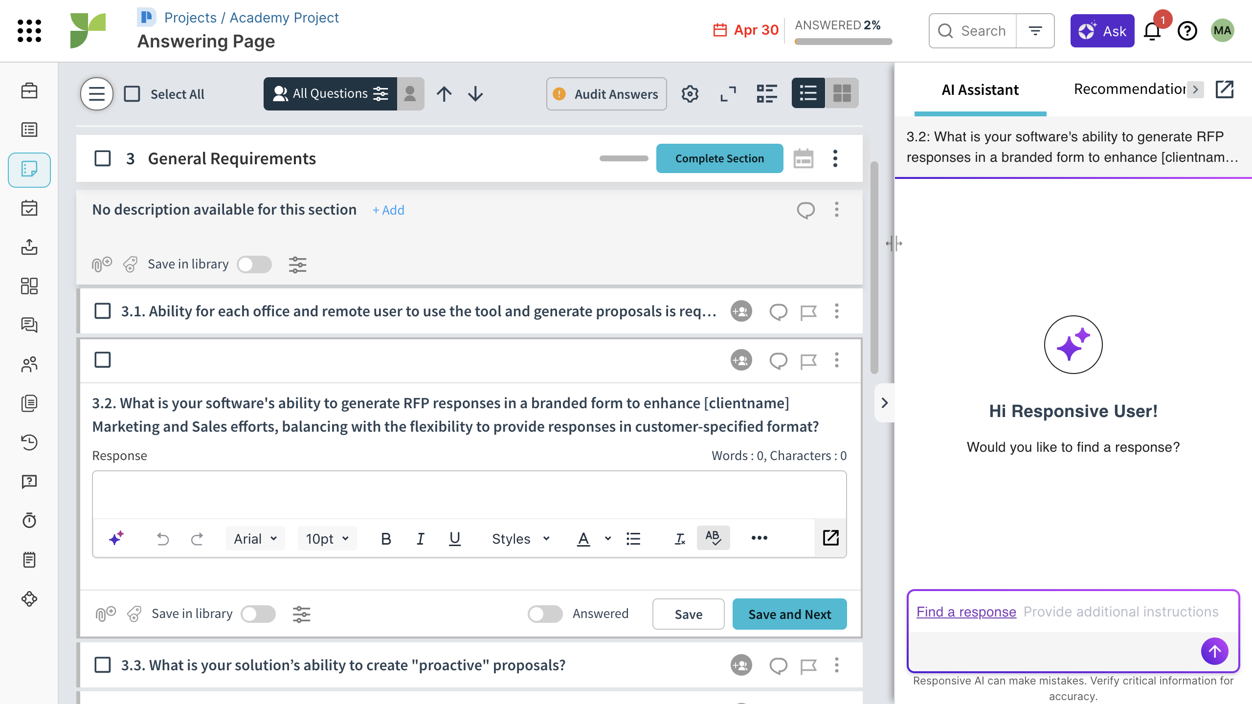Click the AI sparkle icon in editor toolbar
This screenshot has height=704, width=1252.
116,538
